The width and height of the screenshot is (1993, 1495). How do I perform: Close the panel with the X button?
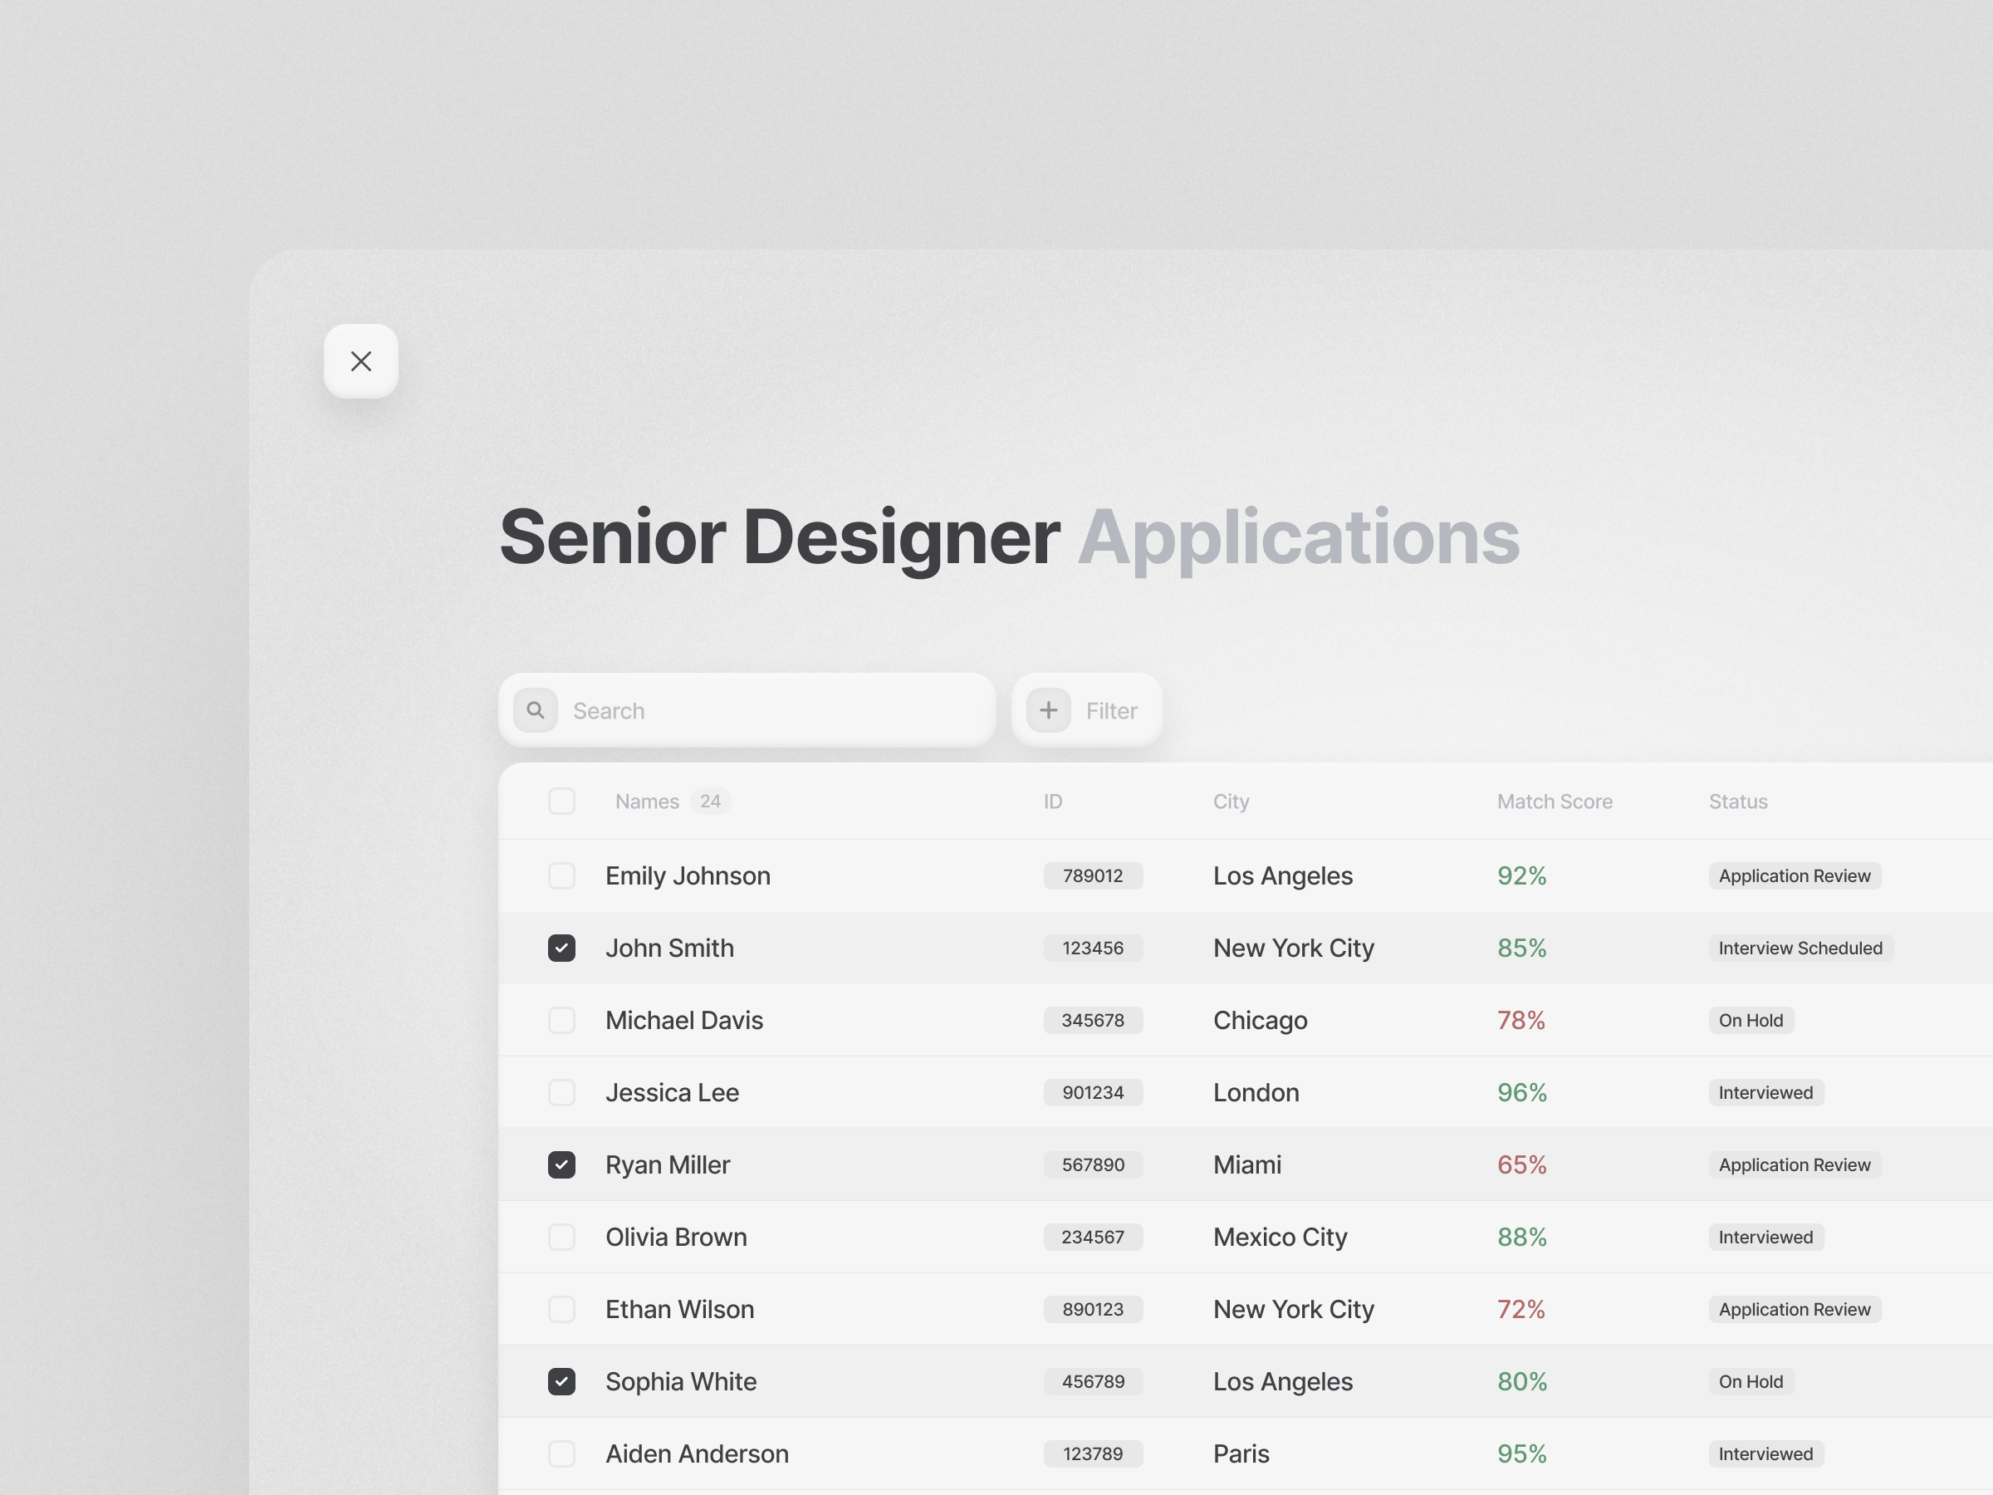(360, 361)
